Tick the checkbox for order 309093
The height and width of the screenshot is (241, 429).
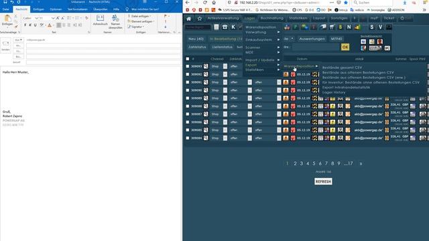point(188,66)
